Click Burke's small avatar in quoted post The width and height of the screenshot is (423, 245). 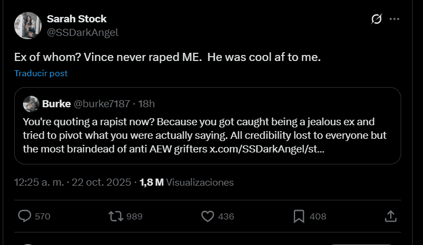(x=31, y=103)
